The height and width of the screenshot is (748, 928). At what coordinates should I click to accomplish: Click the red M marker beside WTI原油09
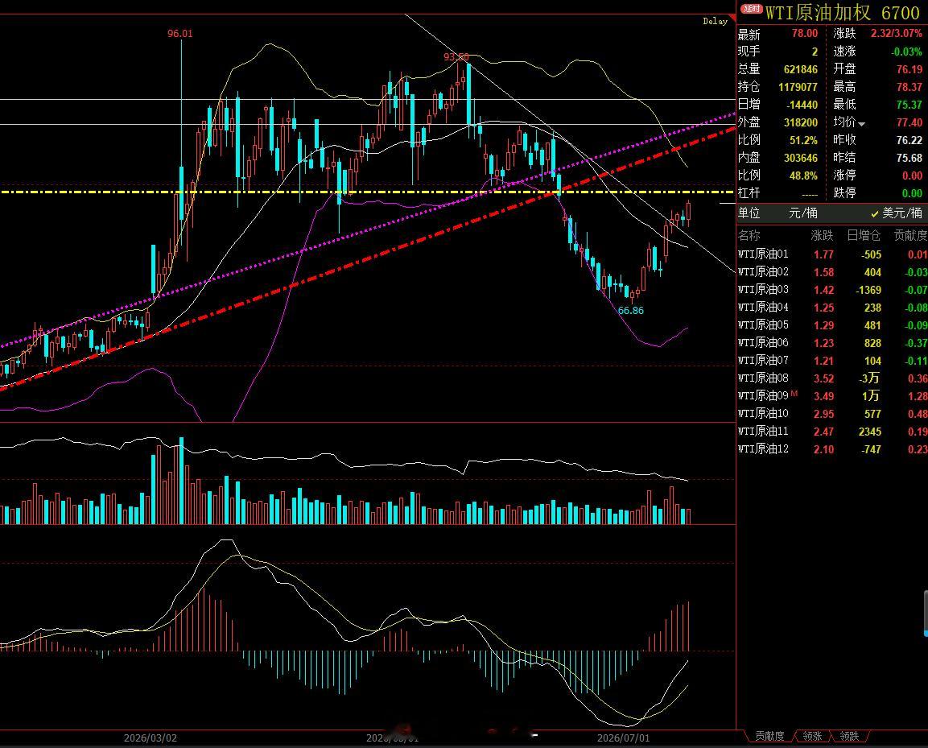(x=794, y=393)
